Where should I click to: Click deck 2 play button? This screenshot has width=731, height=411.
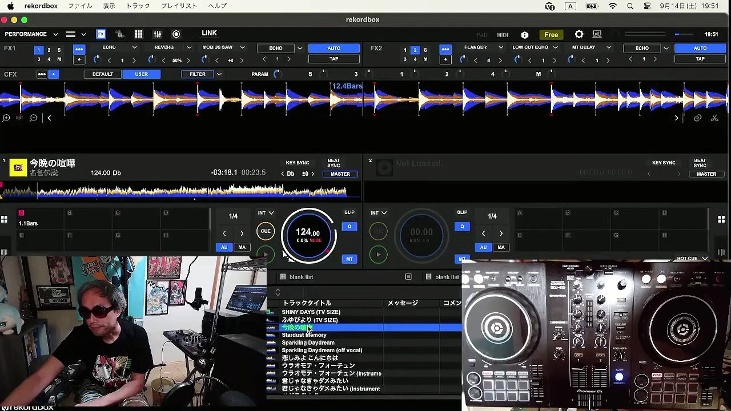click(x=378, y=255)
